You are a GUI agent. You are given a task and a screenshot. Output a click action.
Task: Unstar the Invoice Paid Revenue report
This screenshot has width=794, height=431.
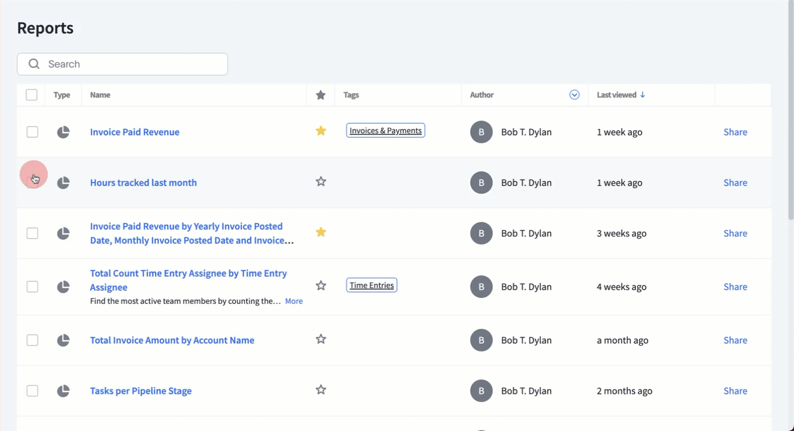point(321,131)
